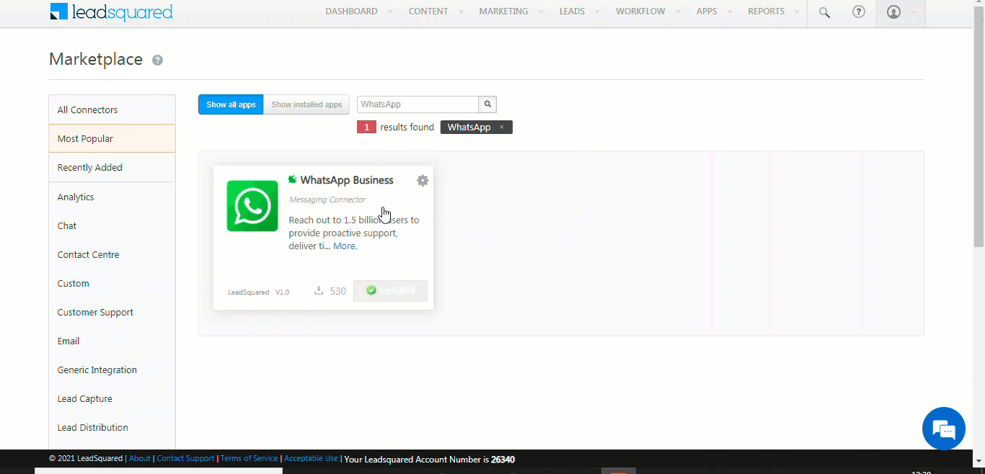Click the search button next to WhatsApp field
This screenshot has width=985, height=474.
[487, 104]
